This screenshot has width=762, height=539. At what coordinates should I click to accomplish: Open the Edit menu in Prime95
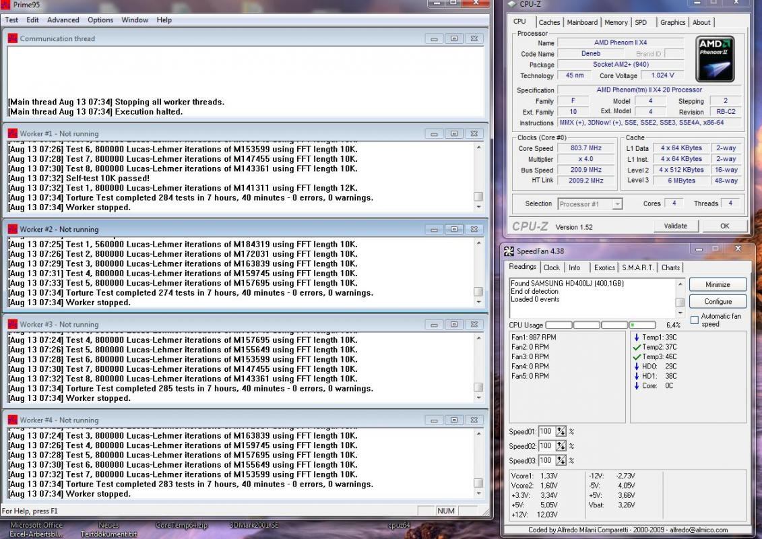pos(32,20)
